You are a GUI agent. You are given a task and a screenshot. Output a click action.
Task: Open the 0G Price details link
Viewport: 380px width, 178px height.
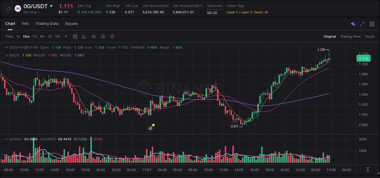click(30, 12)
